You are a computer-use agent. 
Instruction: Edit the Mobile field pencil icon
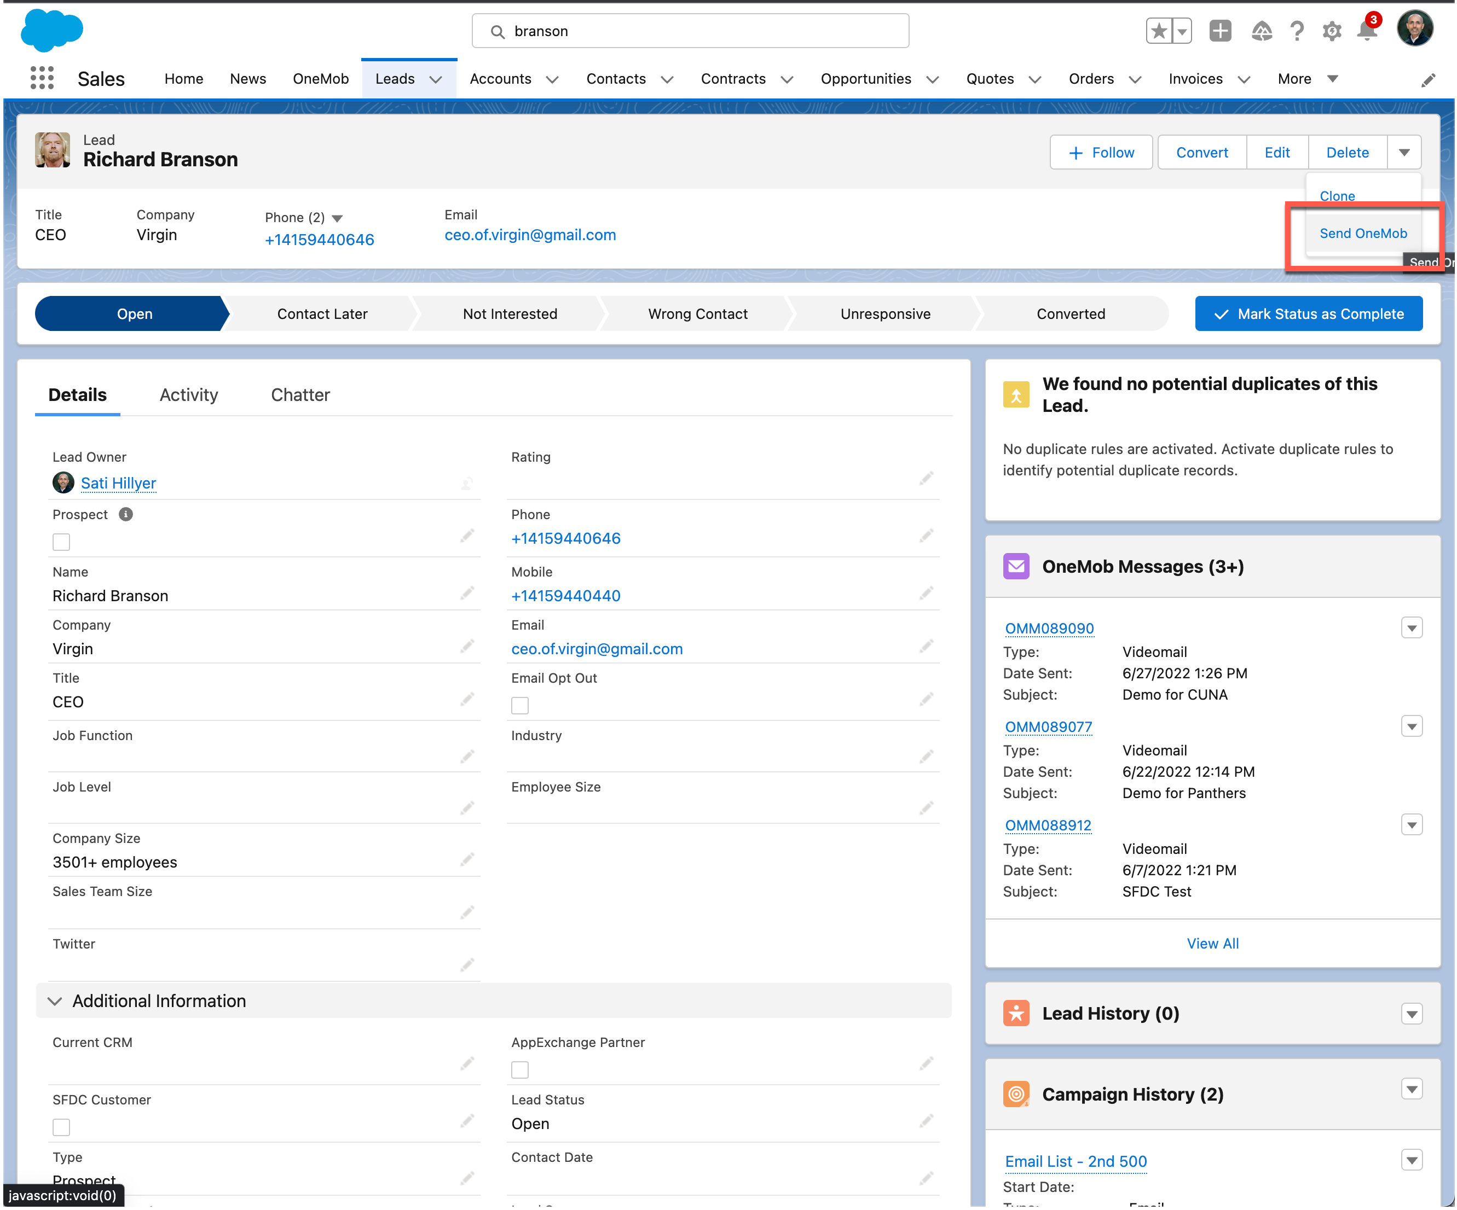point(926,594)
